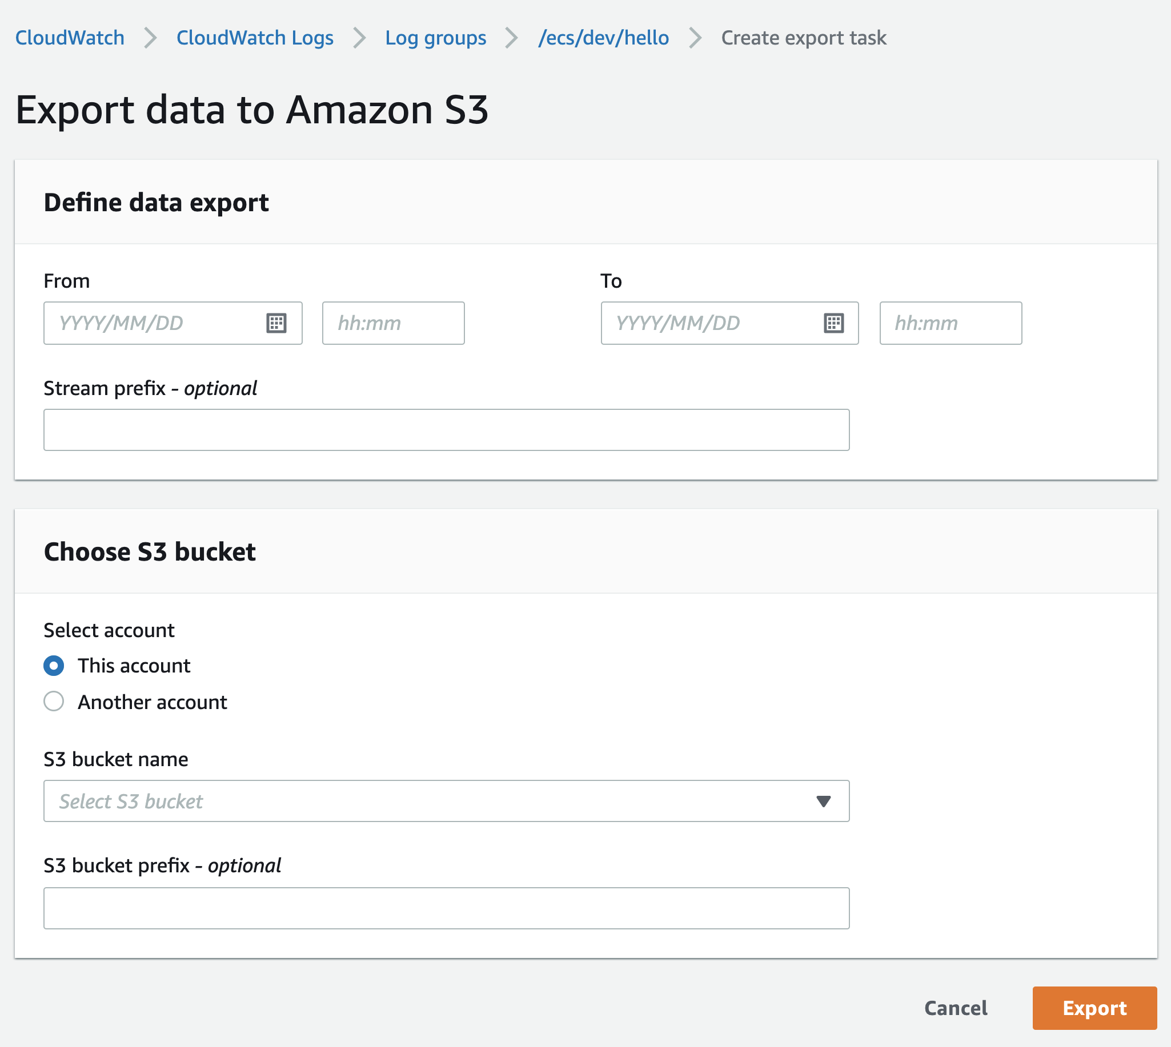Open the From date calendar picker icon
The width and height of the screenshot is (1171, 1047).
[x=276, y=323]
